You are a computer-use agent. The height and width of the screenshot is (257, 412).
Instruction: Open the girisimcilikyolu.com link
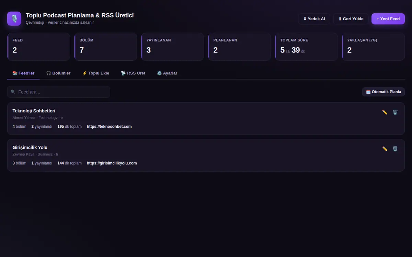click(112, 163)
